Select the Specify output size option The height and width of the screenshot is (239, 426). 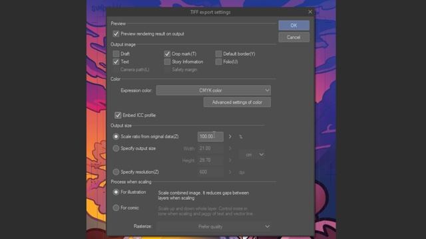116,149
